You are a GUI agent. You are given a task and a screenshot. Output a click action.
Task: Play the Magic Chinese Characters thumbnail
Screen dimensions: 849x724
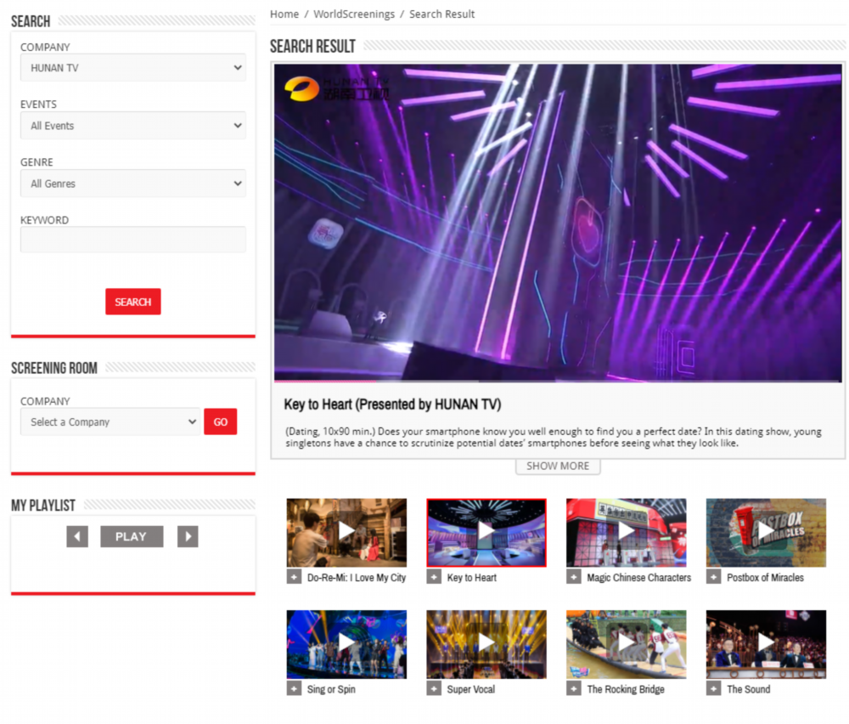tap(626, 532)
